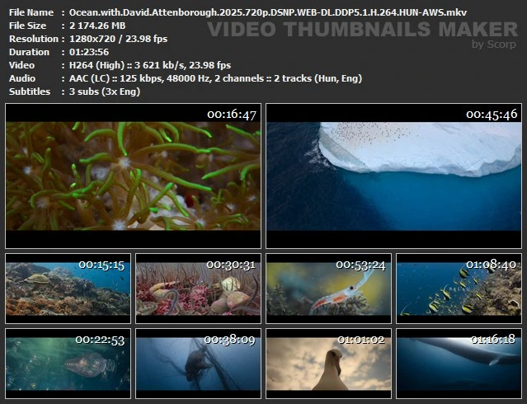
Task: Click the Duration label
Action: [29, 52]
